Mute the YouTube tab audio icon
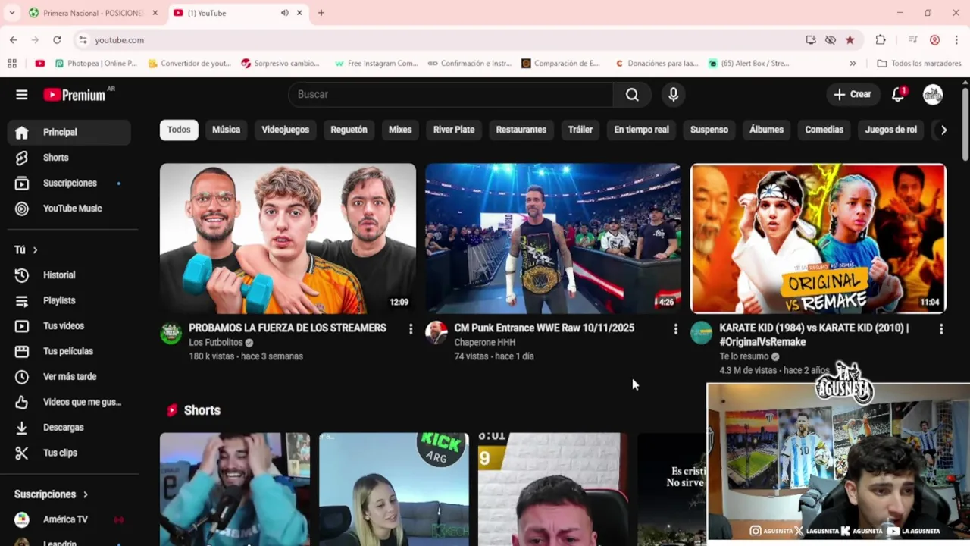Viewport: 970px width, 546px height. click(285, 13)
